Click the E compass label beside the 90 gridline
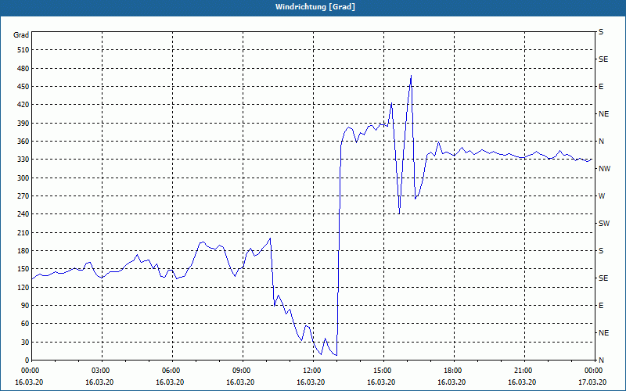This screenshot has height=391, width=626. 601,306
